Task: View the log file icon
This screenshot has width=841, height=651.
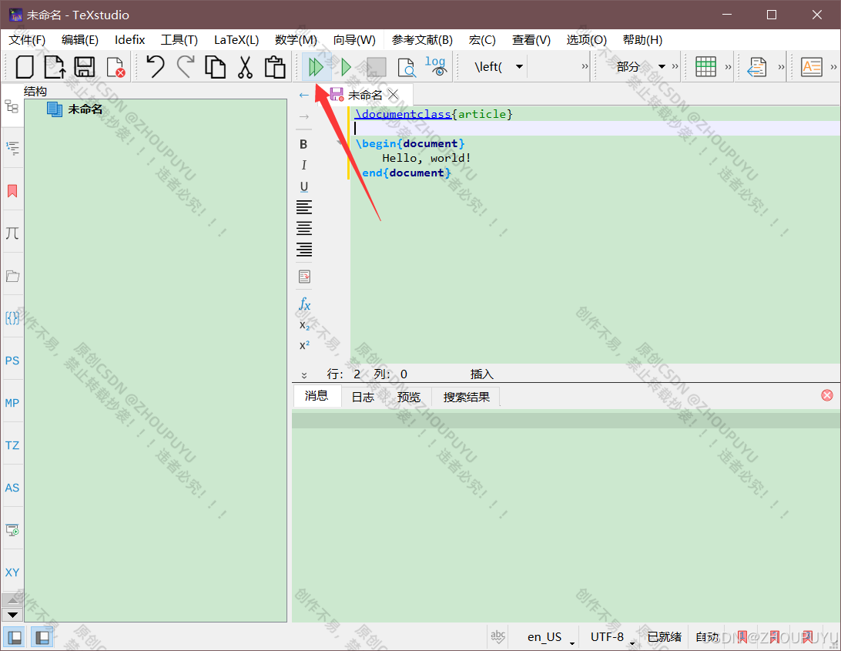Action: (x=436, y=66)
